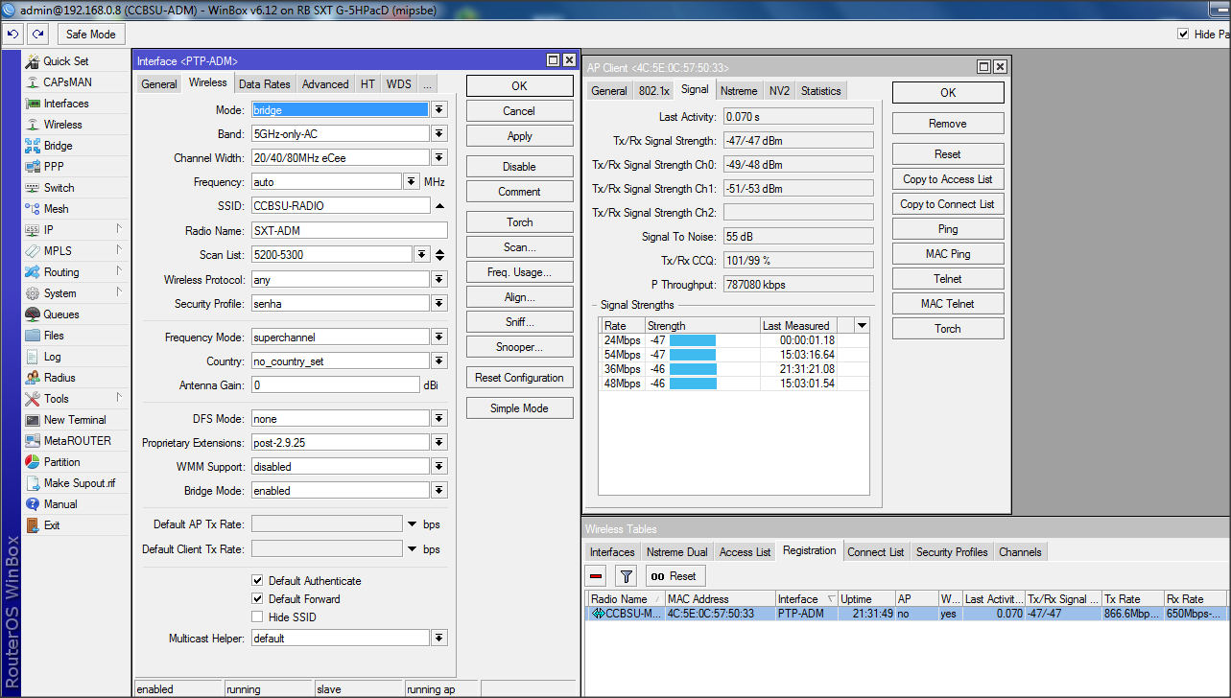Screen dimensions: 1231x698
Task: Click the Freq. Usage button
Action: (519, 272)
